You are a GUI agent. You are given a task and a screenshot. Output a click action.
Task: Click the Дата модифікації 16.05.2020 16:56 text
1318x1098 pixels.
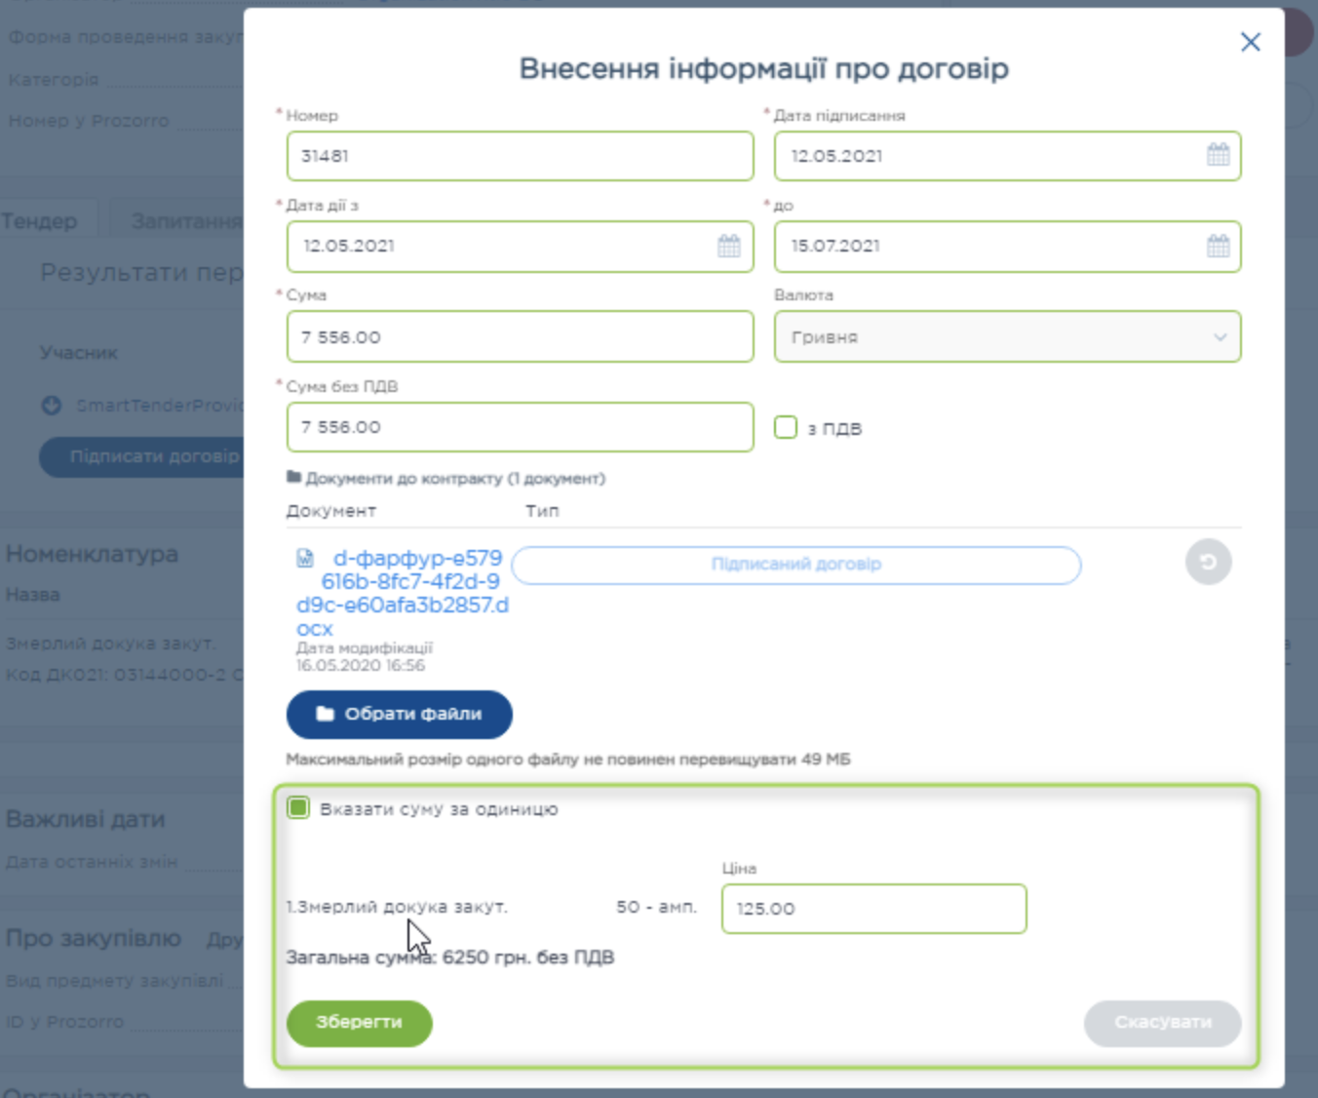tap(364, 656)
